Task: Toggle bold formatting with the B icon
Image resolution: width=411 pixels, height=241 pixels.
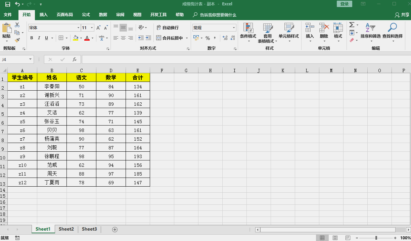Action: coord(31,38)
